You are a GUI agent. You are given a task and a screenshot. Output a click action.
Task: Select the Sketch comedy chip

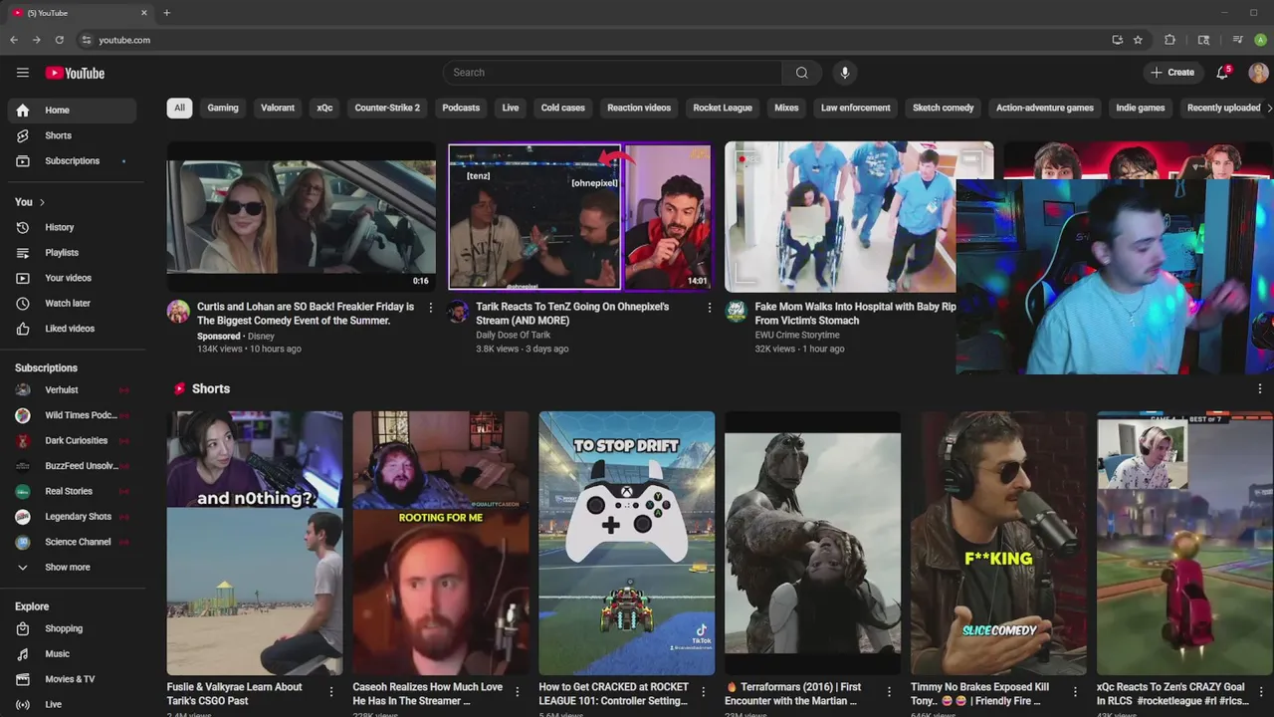coord(944,108)
